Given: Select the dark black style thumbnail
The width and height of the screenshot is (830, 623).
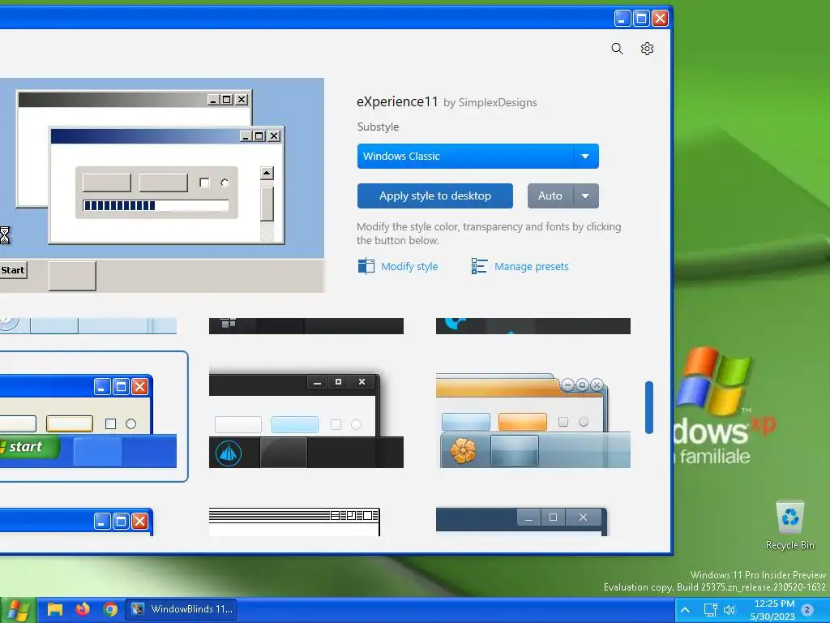Looking at the screenshot, I should click(306, 420).
